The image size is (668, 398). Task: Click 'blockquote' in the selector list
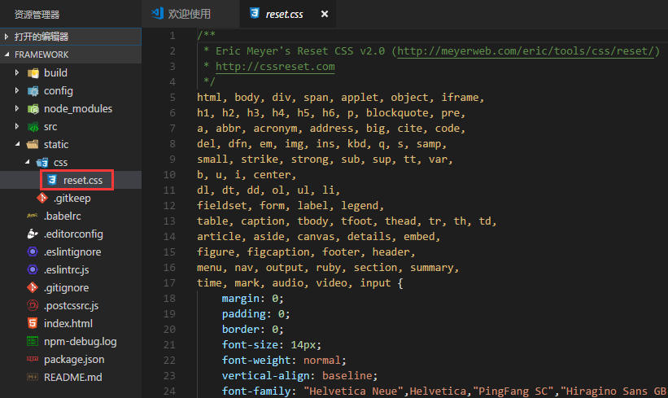[397, 113]
